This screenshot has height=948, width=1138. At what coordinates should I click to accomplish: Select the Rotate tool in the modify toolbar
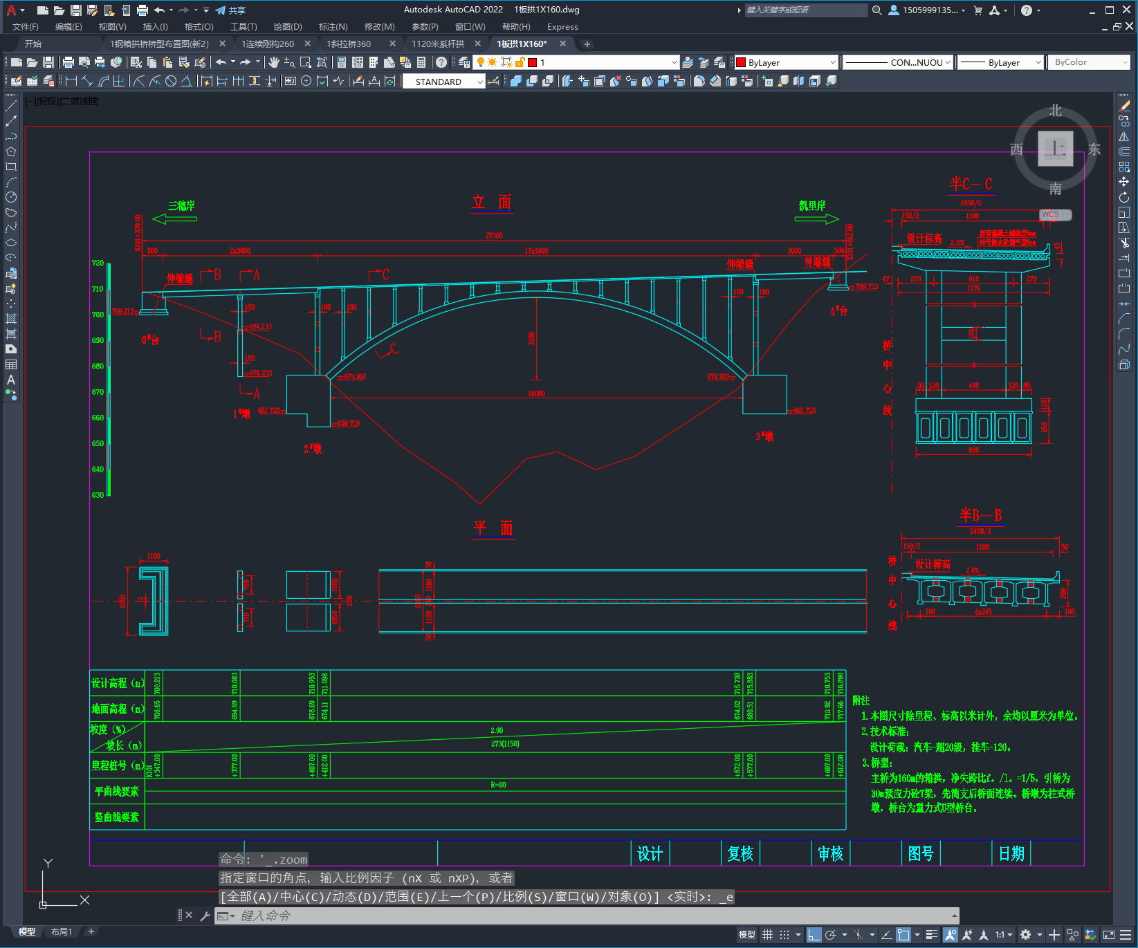1124,197
